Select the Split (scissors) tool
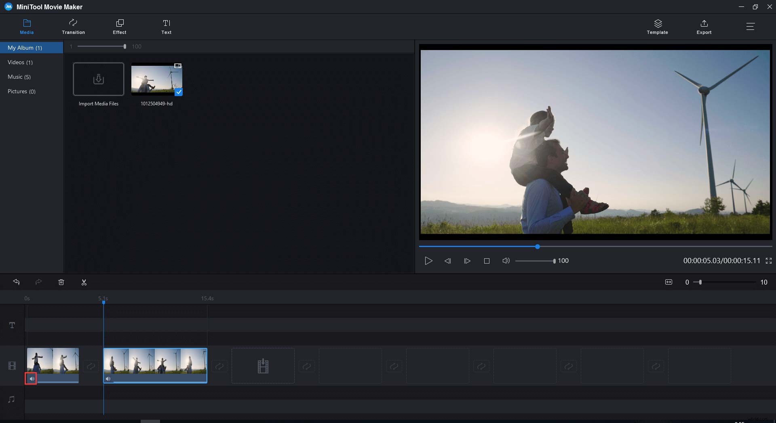Viewport: 776px width, 423px height. click(x=84, y=282)
